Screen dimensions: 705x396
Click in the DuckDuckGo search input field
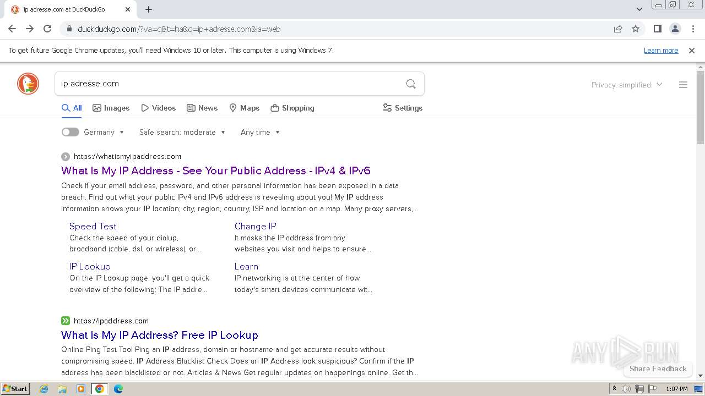(230, 84)
